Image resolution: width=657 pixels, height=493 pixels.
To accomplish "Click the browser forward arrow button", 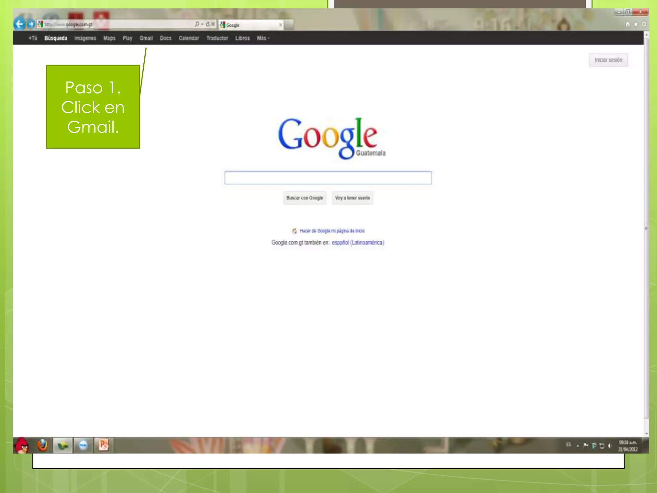I will pos(31,24).
